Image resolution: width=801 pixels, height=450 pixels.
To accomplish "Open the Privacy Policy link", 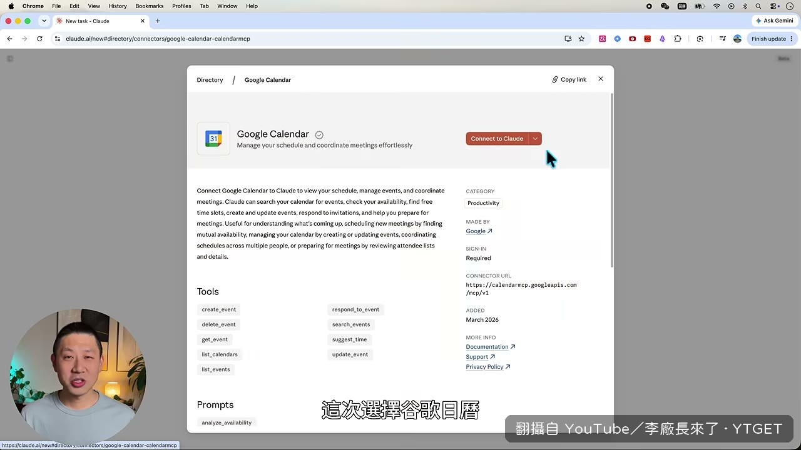I will (488, 367).
